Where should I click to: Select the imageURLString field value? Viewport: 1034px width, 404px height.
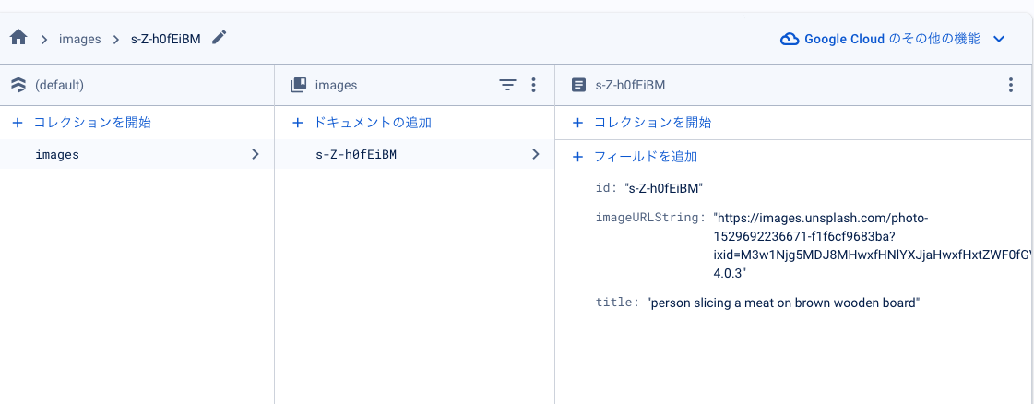click(x=821, y=245)
